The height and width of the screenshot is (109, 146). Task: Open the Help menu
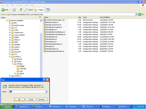point(32,5)
